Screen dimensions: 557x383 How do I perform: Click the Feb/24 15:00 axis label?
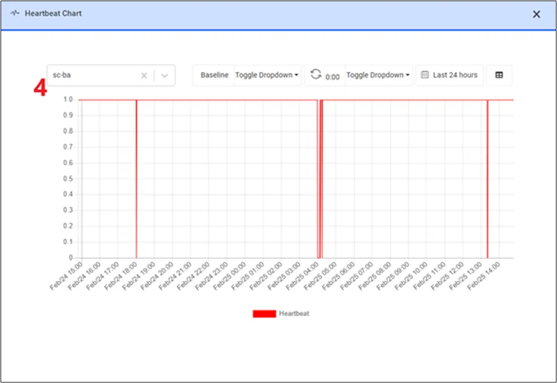[x=66, y=276]
